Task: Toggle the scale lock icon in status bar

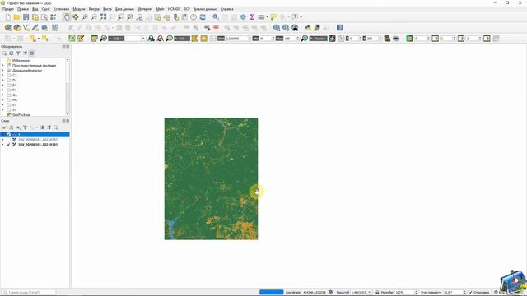Action: click(x=377, y=293)
